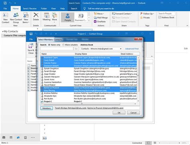Switch to Mail in navigation bar

point(4,137)
